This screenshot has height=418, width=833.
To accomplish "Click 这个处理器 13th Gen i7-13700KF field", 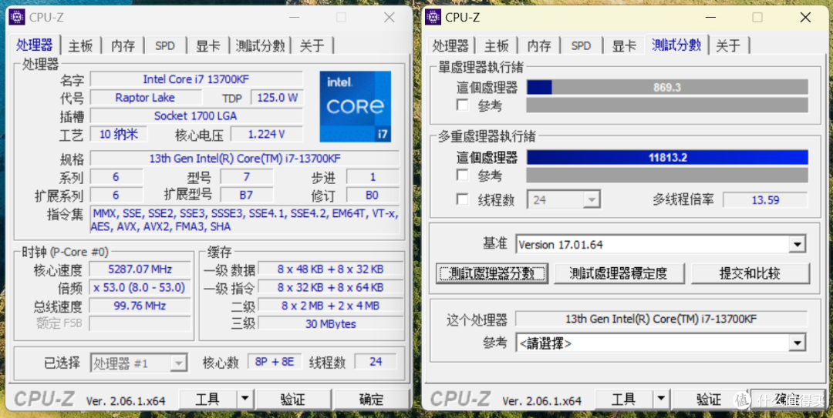I will (x=661, y=319).
